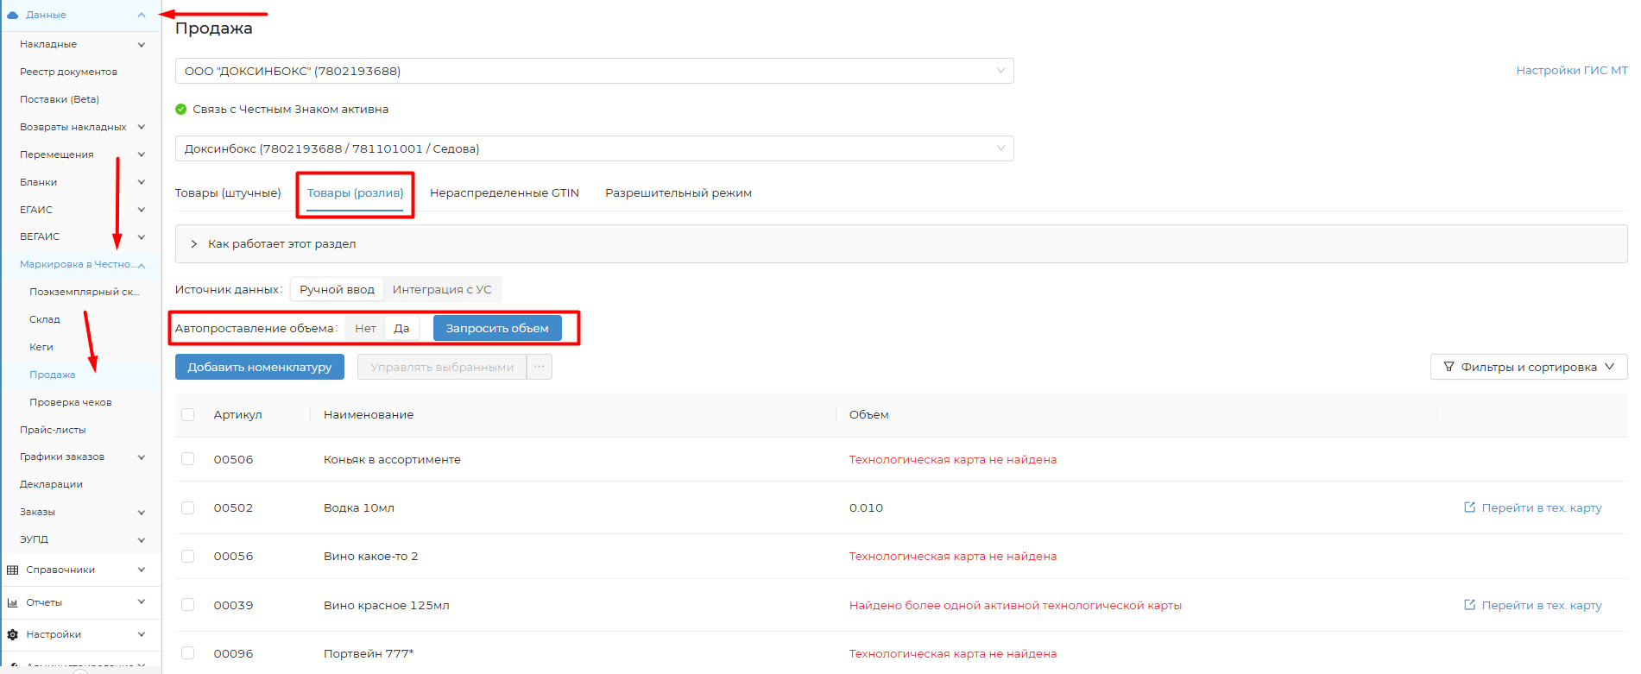Switch to the Товары (штучные) tab
The width and height of the screenshot is (1641, 674).
pos(228,193)
